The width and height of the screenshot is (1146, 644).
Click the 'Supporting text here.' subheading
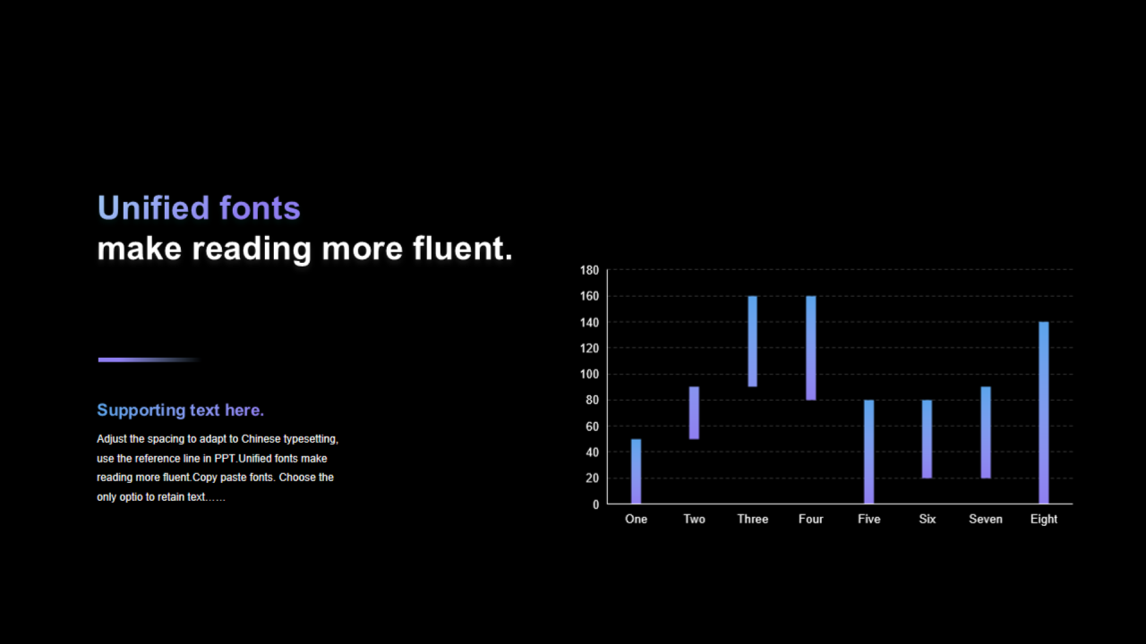(x=180, y=411)
